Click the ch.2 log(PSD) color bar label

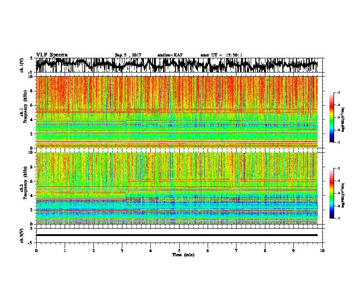(x=343, y=195)
